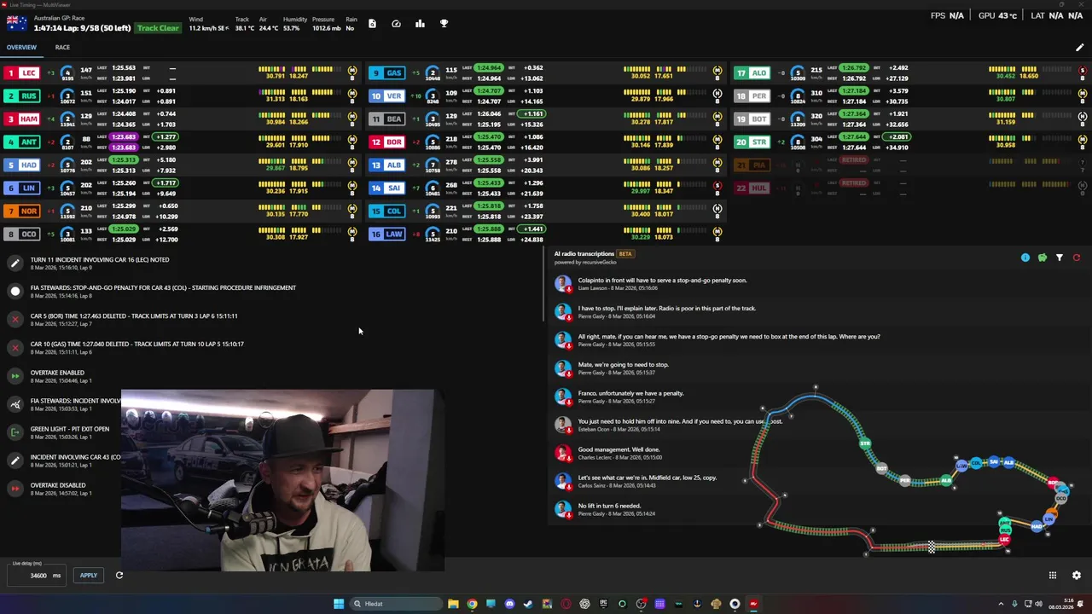The width and height of the screenshot is (1092, 614).
Task: Open the Windows Start button
Action: (x=339, y=604)
